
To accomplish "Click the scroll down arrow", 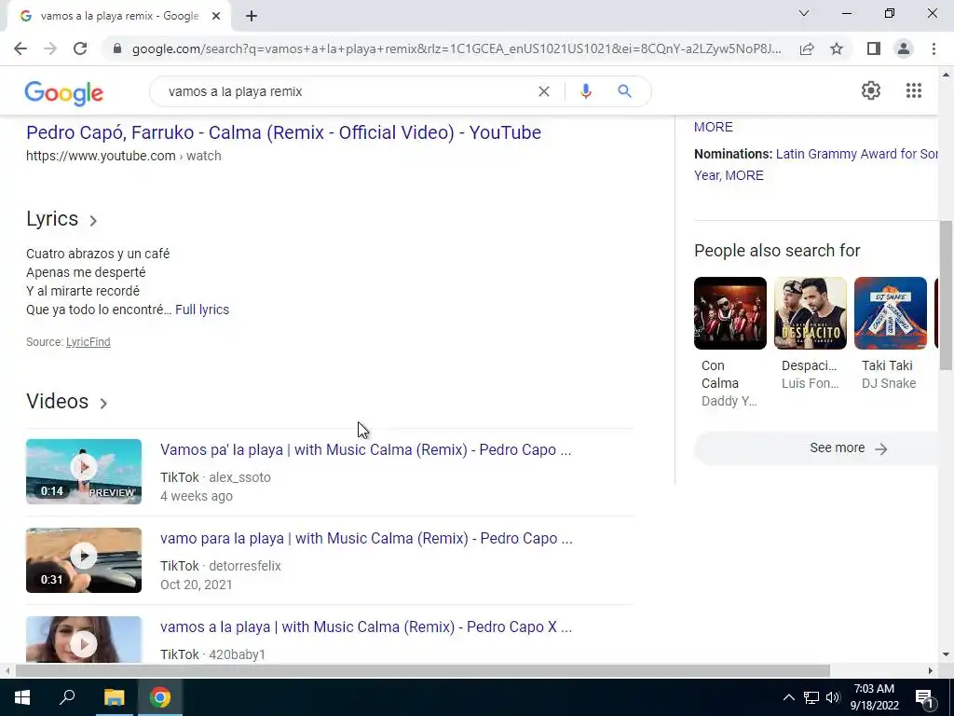I will 946,654.
